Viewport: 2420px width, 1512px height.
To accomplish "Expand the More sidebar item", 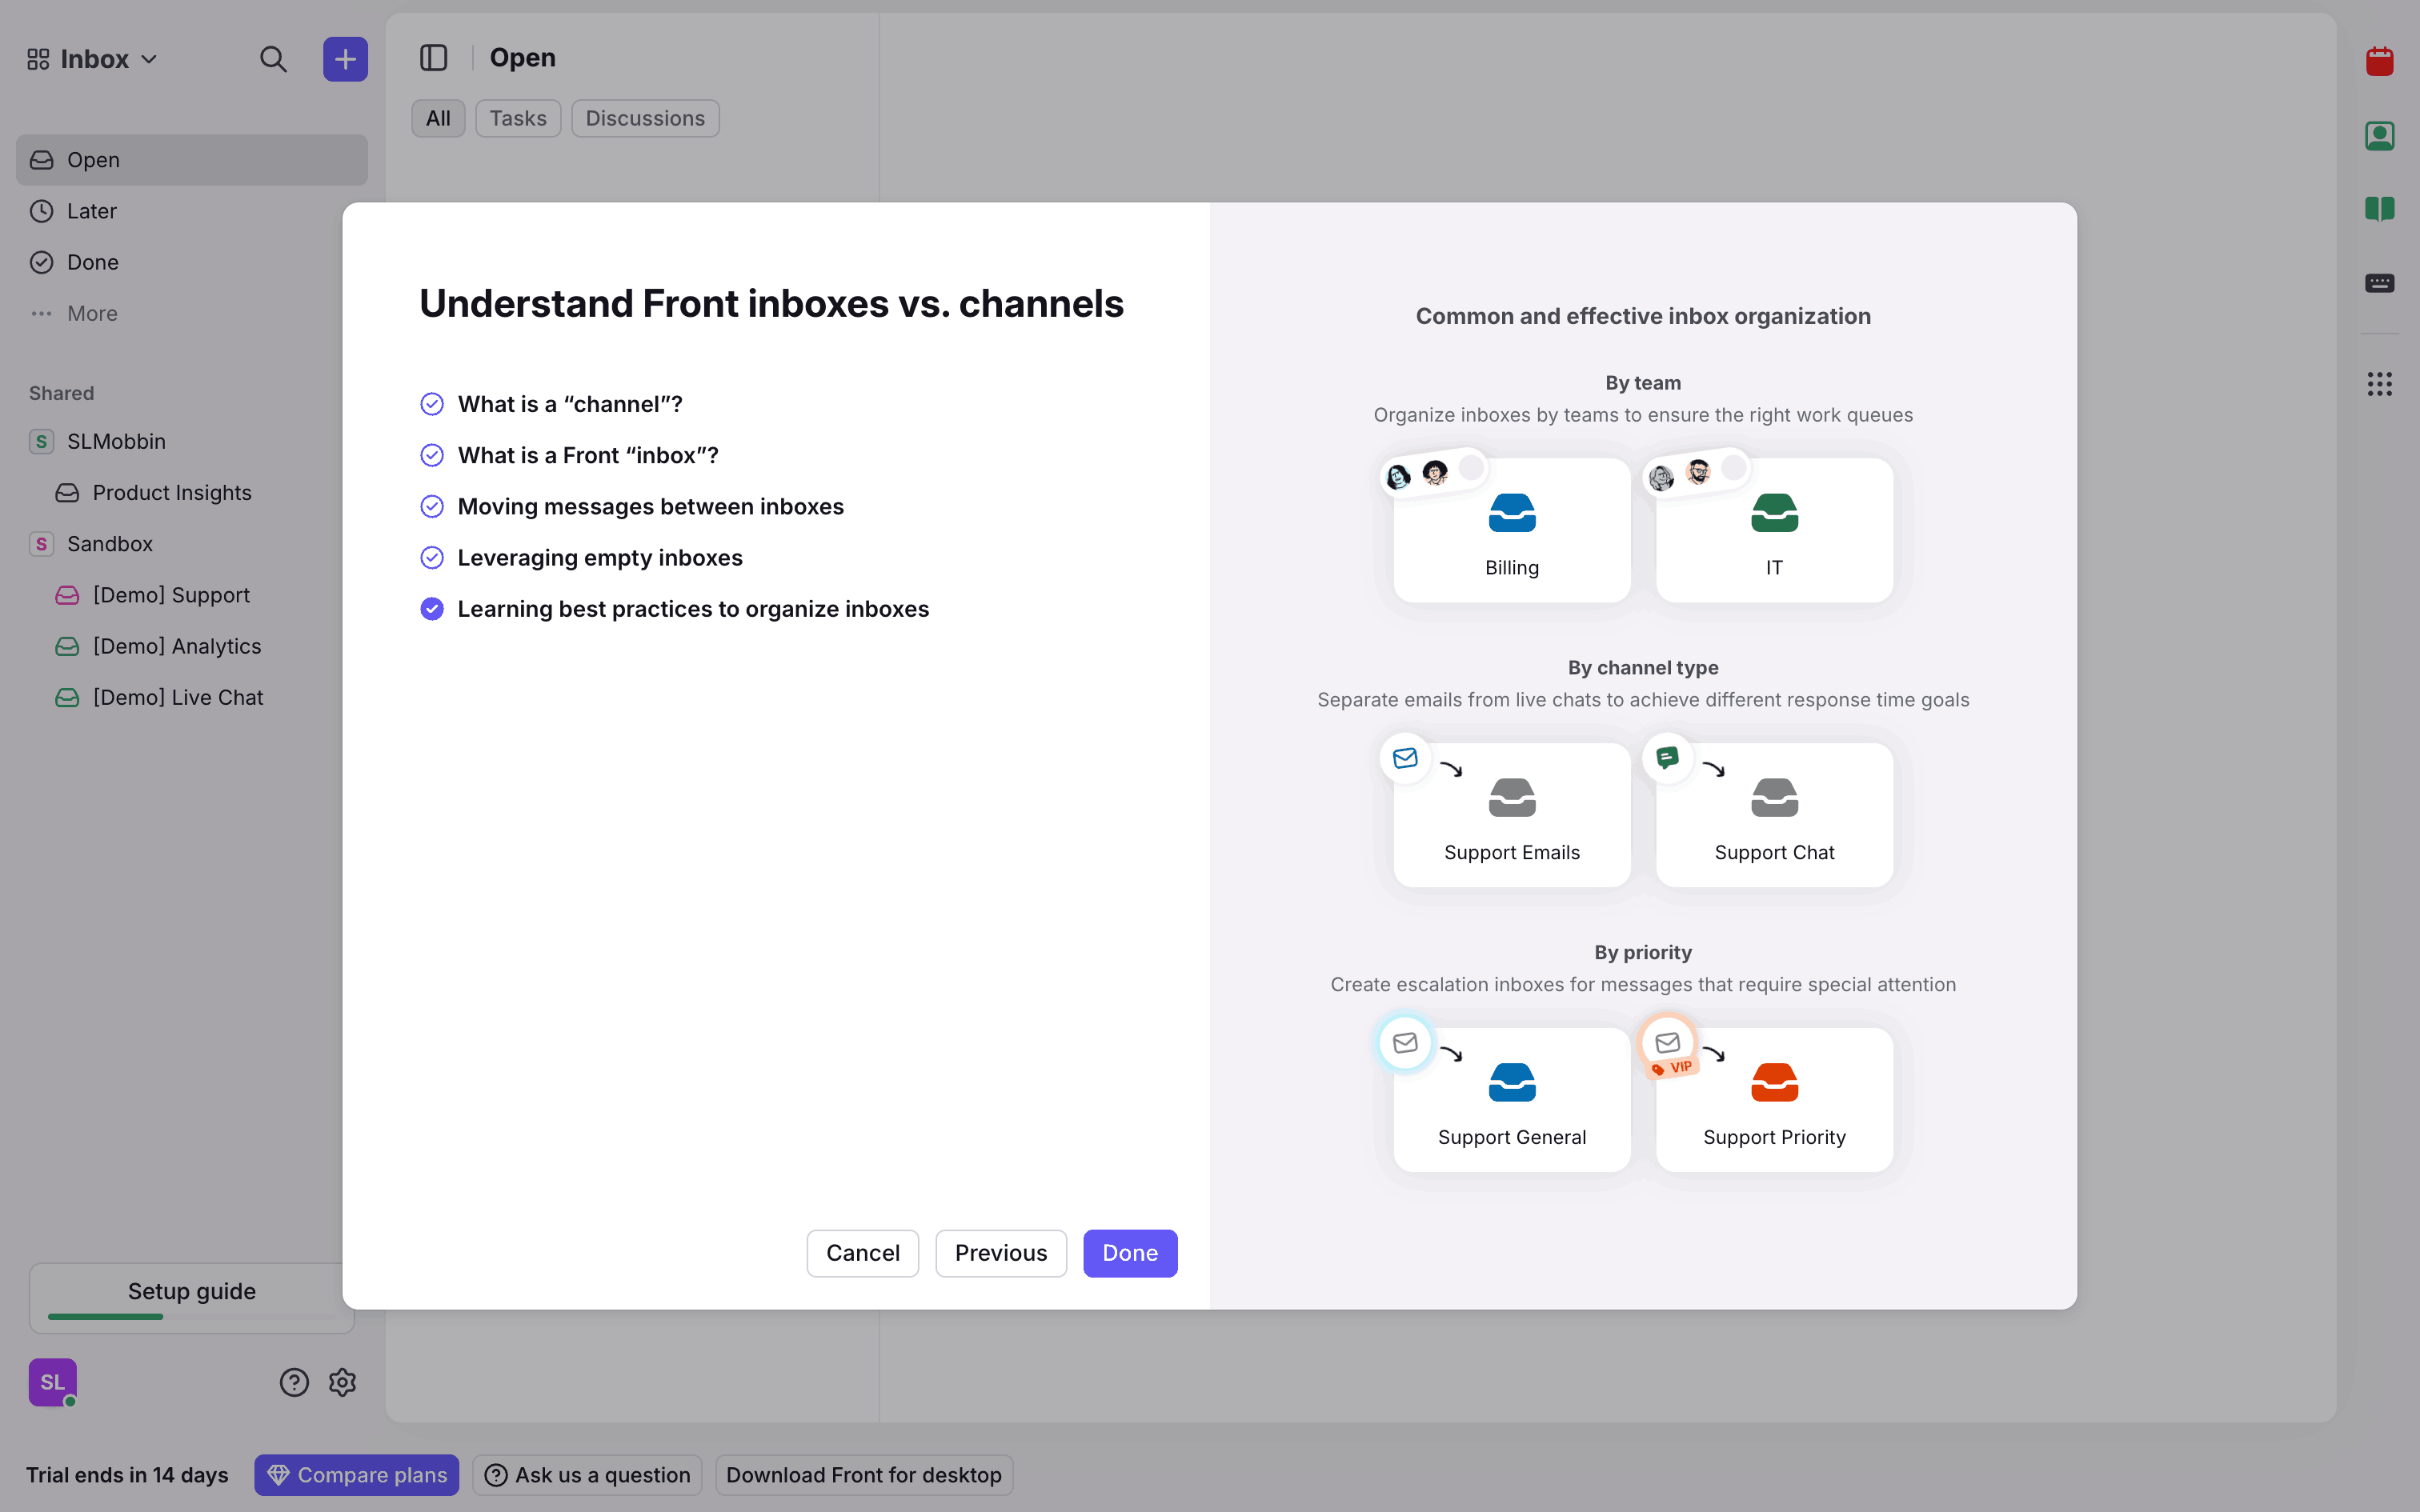I will click(x=91, y=314).
